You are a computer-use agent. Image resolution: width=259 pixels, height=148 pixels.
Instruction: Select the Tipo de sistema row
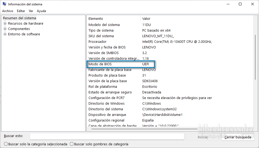coord(170,30)
